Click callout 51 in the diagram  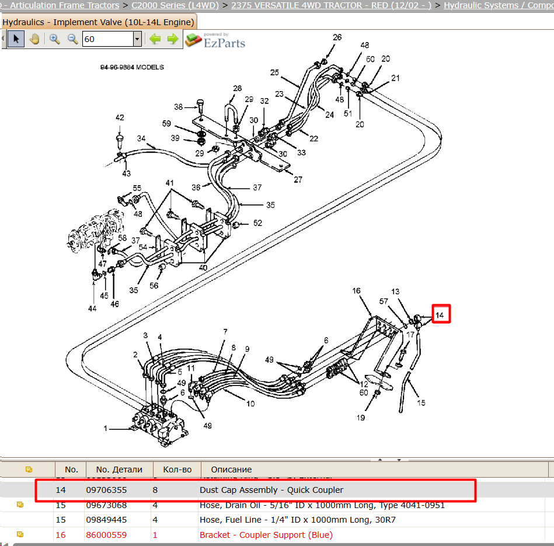348,113
